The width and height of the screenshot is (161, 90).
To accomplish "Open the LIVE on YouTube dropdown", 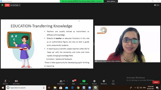I will [15, 5].
